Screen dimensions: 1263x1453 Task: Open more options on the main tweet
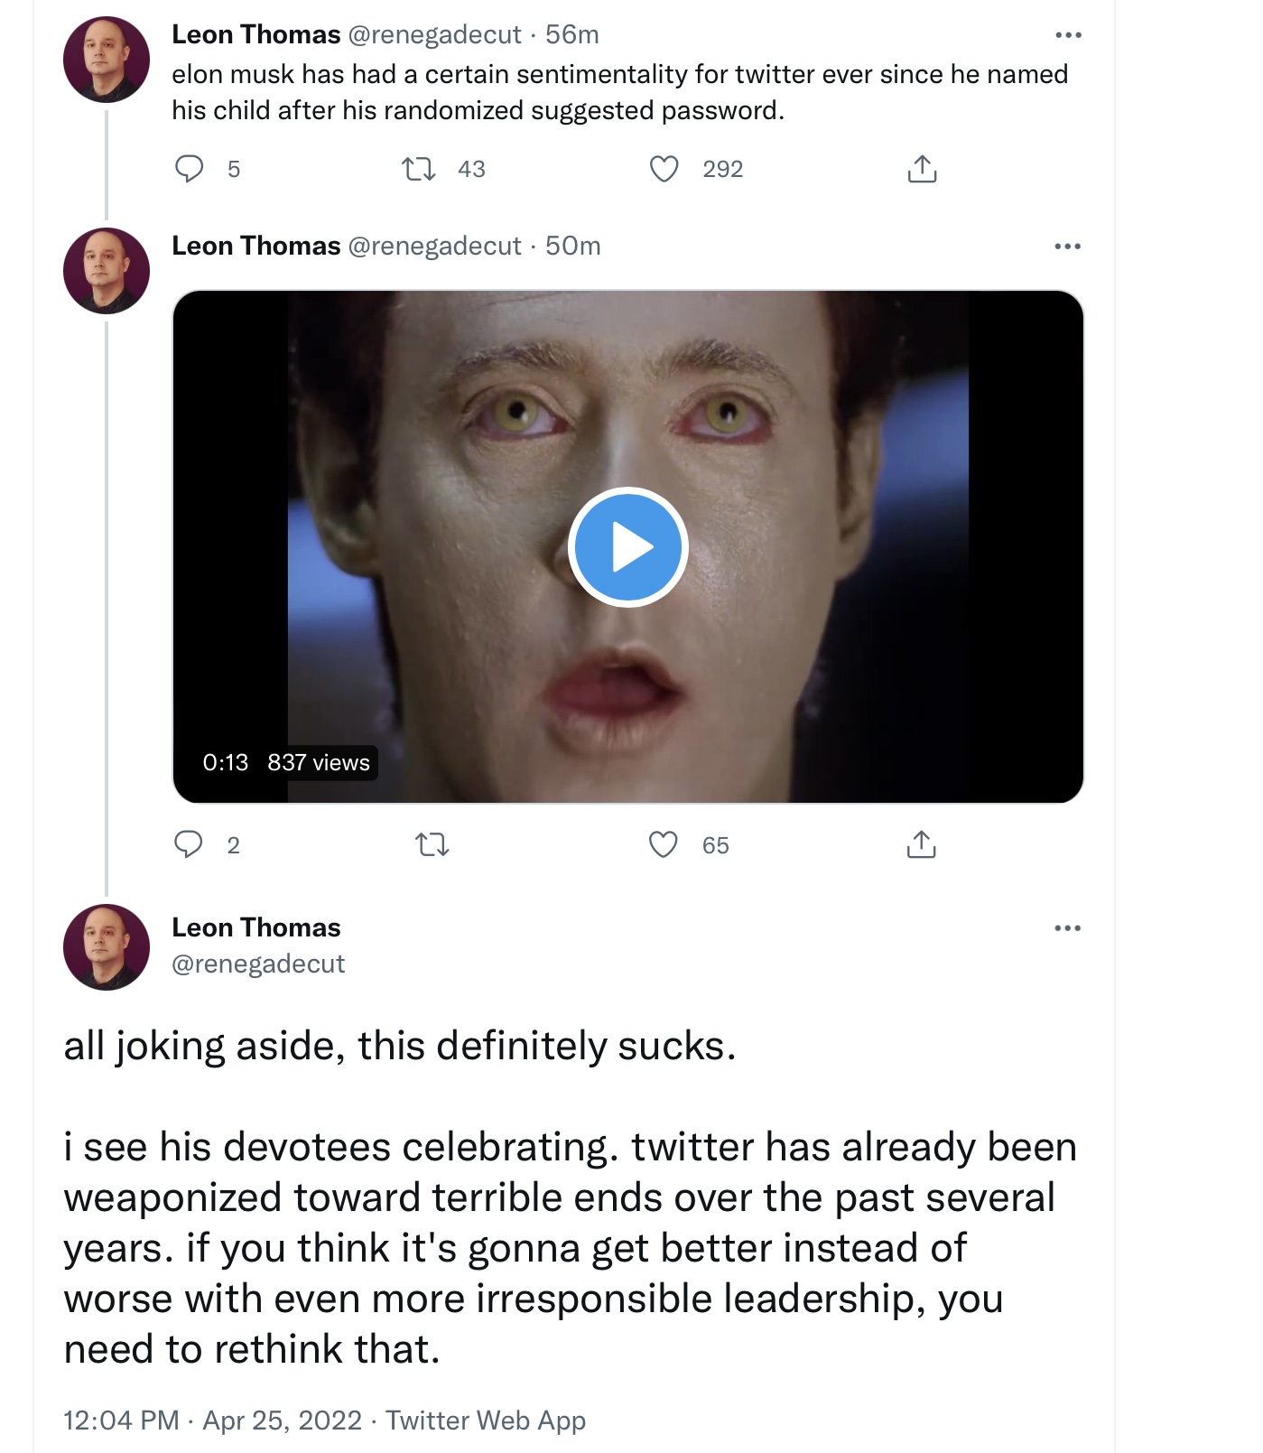pyautogui.click(x=1068, y=928)
